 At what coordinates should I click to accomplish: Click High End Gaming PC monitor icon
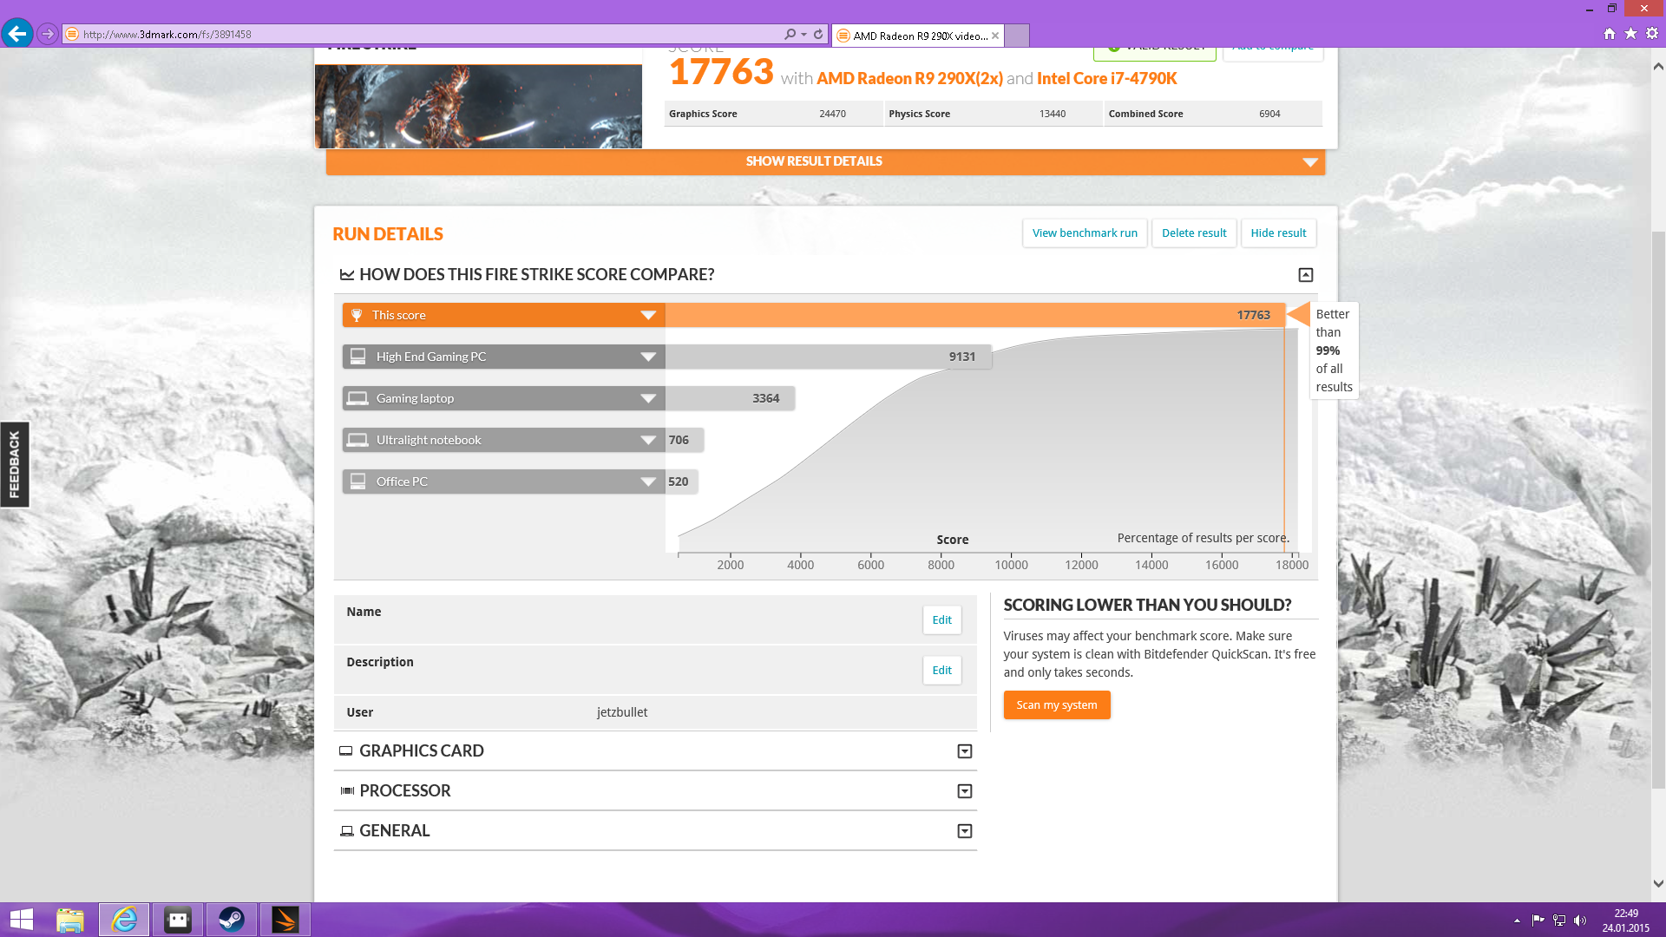(x=357, y=357)
